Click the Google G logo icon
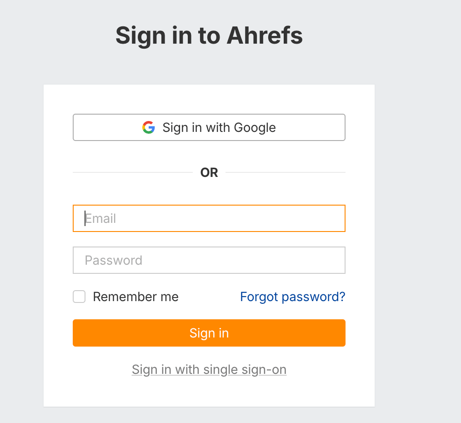This screenshot has height=423, width=461. (148, 127)
